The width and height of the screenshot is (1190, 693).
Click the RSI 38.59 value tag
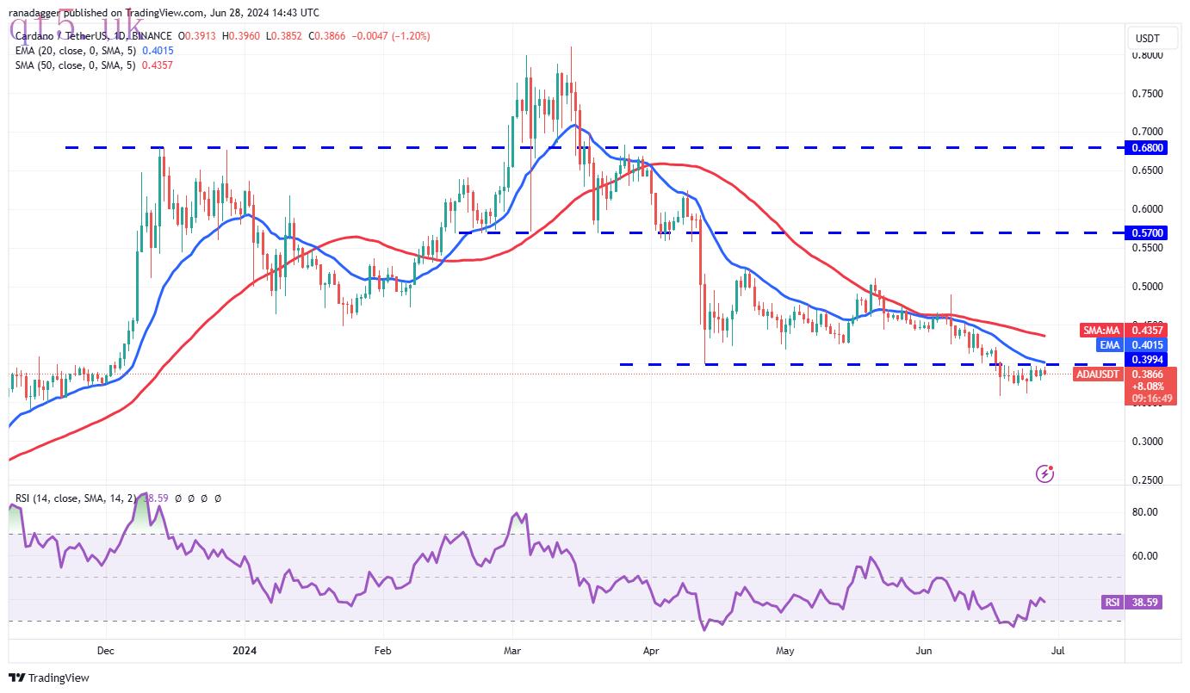1132,603
